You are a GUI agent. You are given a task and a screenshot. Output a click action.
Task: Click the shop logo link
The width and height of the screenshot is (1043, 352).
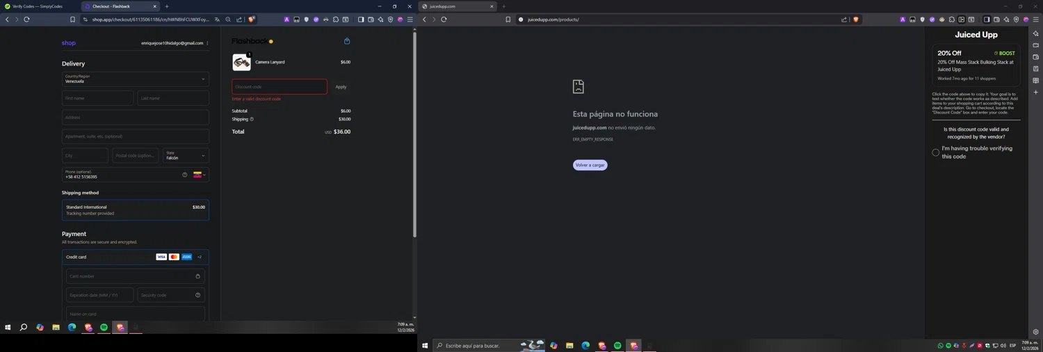click(x=68, y=43)
